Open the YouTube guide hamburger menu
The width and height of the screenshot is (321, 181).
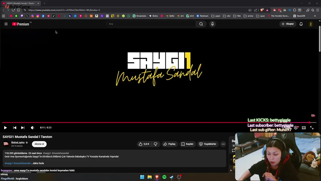click(x=6, y=24)
